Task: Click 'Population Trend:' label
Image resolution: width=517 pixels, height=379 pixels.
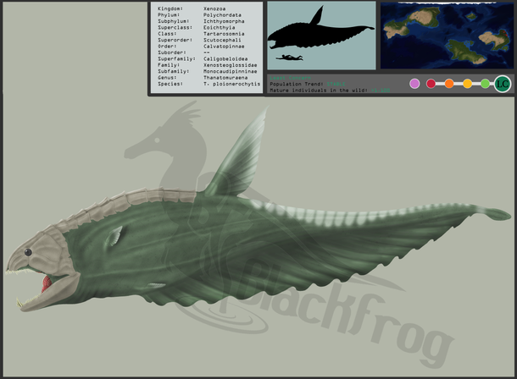Action: click(x=297, y=84)
